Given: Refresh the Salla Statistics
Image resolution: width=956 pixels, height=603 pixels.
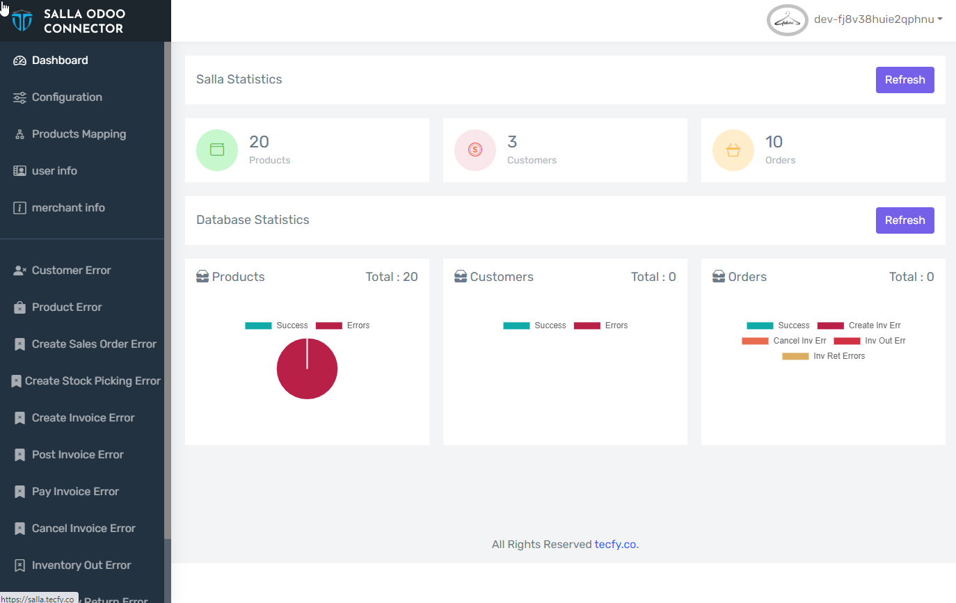Looking at the screenshot, I should [905, 80].
